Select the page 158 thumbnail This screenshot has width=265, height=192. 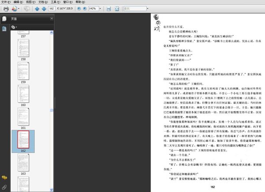[23, 48]
